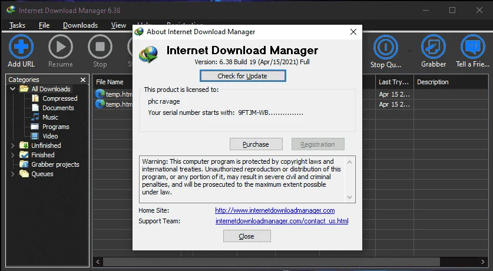The image size is (493, 271).
Task: Open the contact_us.html support link
Action: pyautogui.click(x=282, y=221)
